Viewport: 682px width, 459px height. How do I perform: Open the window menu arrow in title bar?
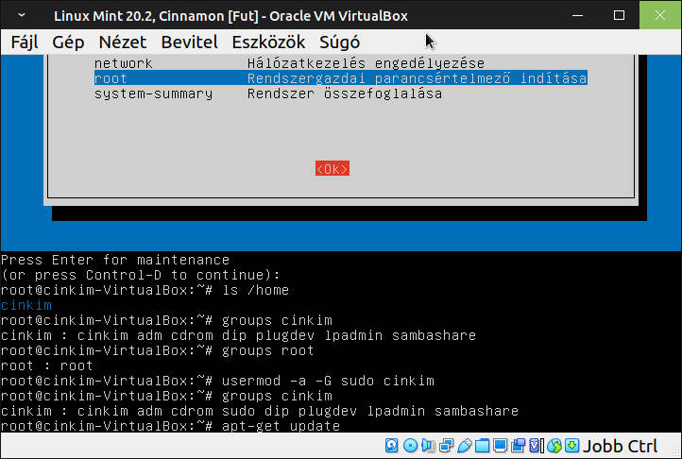pyautogui.click(x=22, y=15)
